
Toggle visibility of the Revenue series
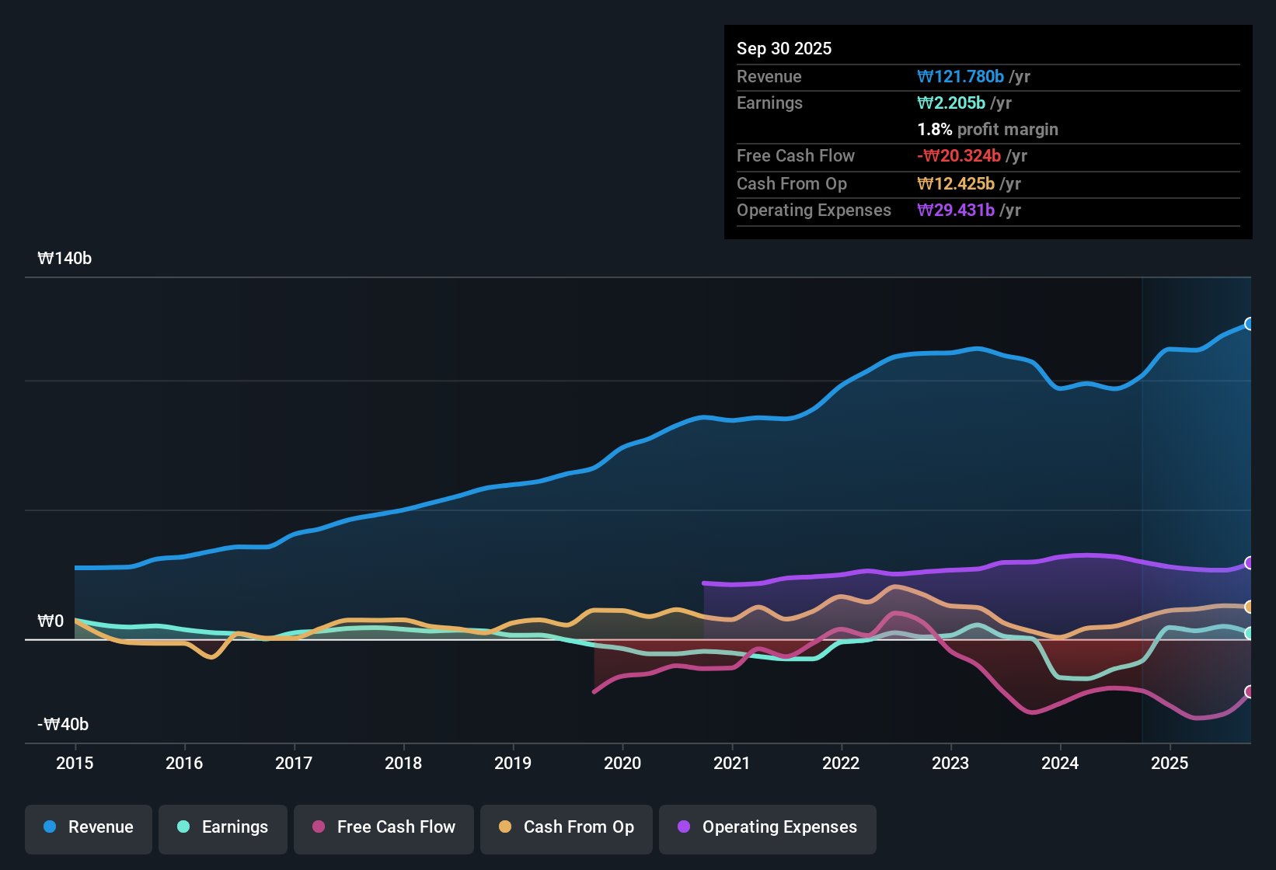click(x=88, y=827)
